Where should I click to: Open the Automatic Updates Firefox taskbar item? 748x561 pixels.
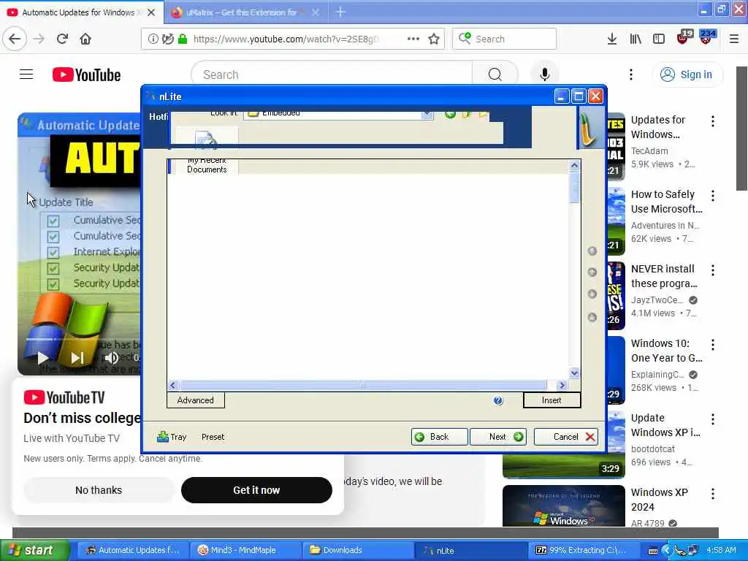pos(133,550)
